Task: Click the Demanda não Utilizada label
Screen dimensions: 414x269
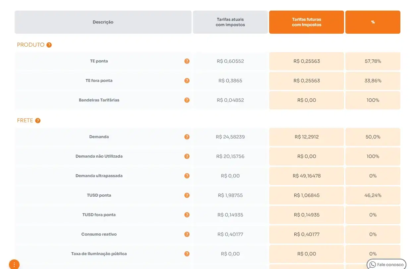Action: [x=99, y=156]
